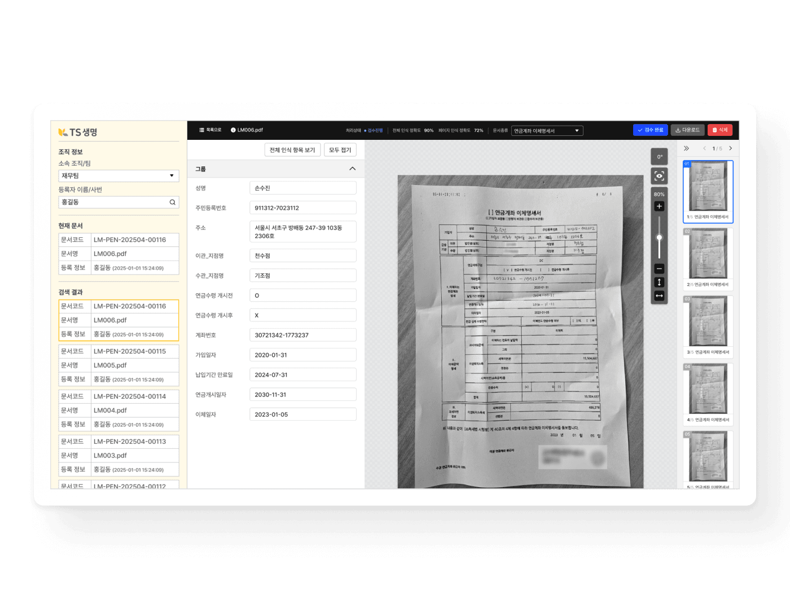The width and height of the screenshot is (790, 609).
Task: Click the 전체 인식 항목 보기 button
Action: point(292,150)
